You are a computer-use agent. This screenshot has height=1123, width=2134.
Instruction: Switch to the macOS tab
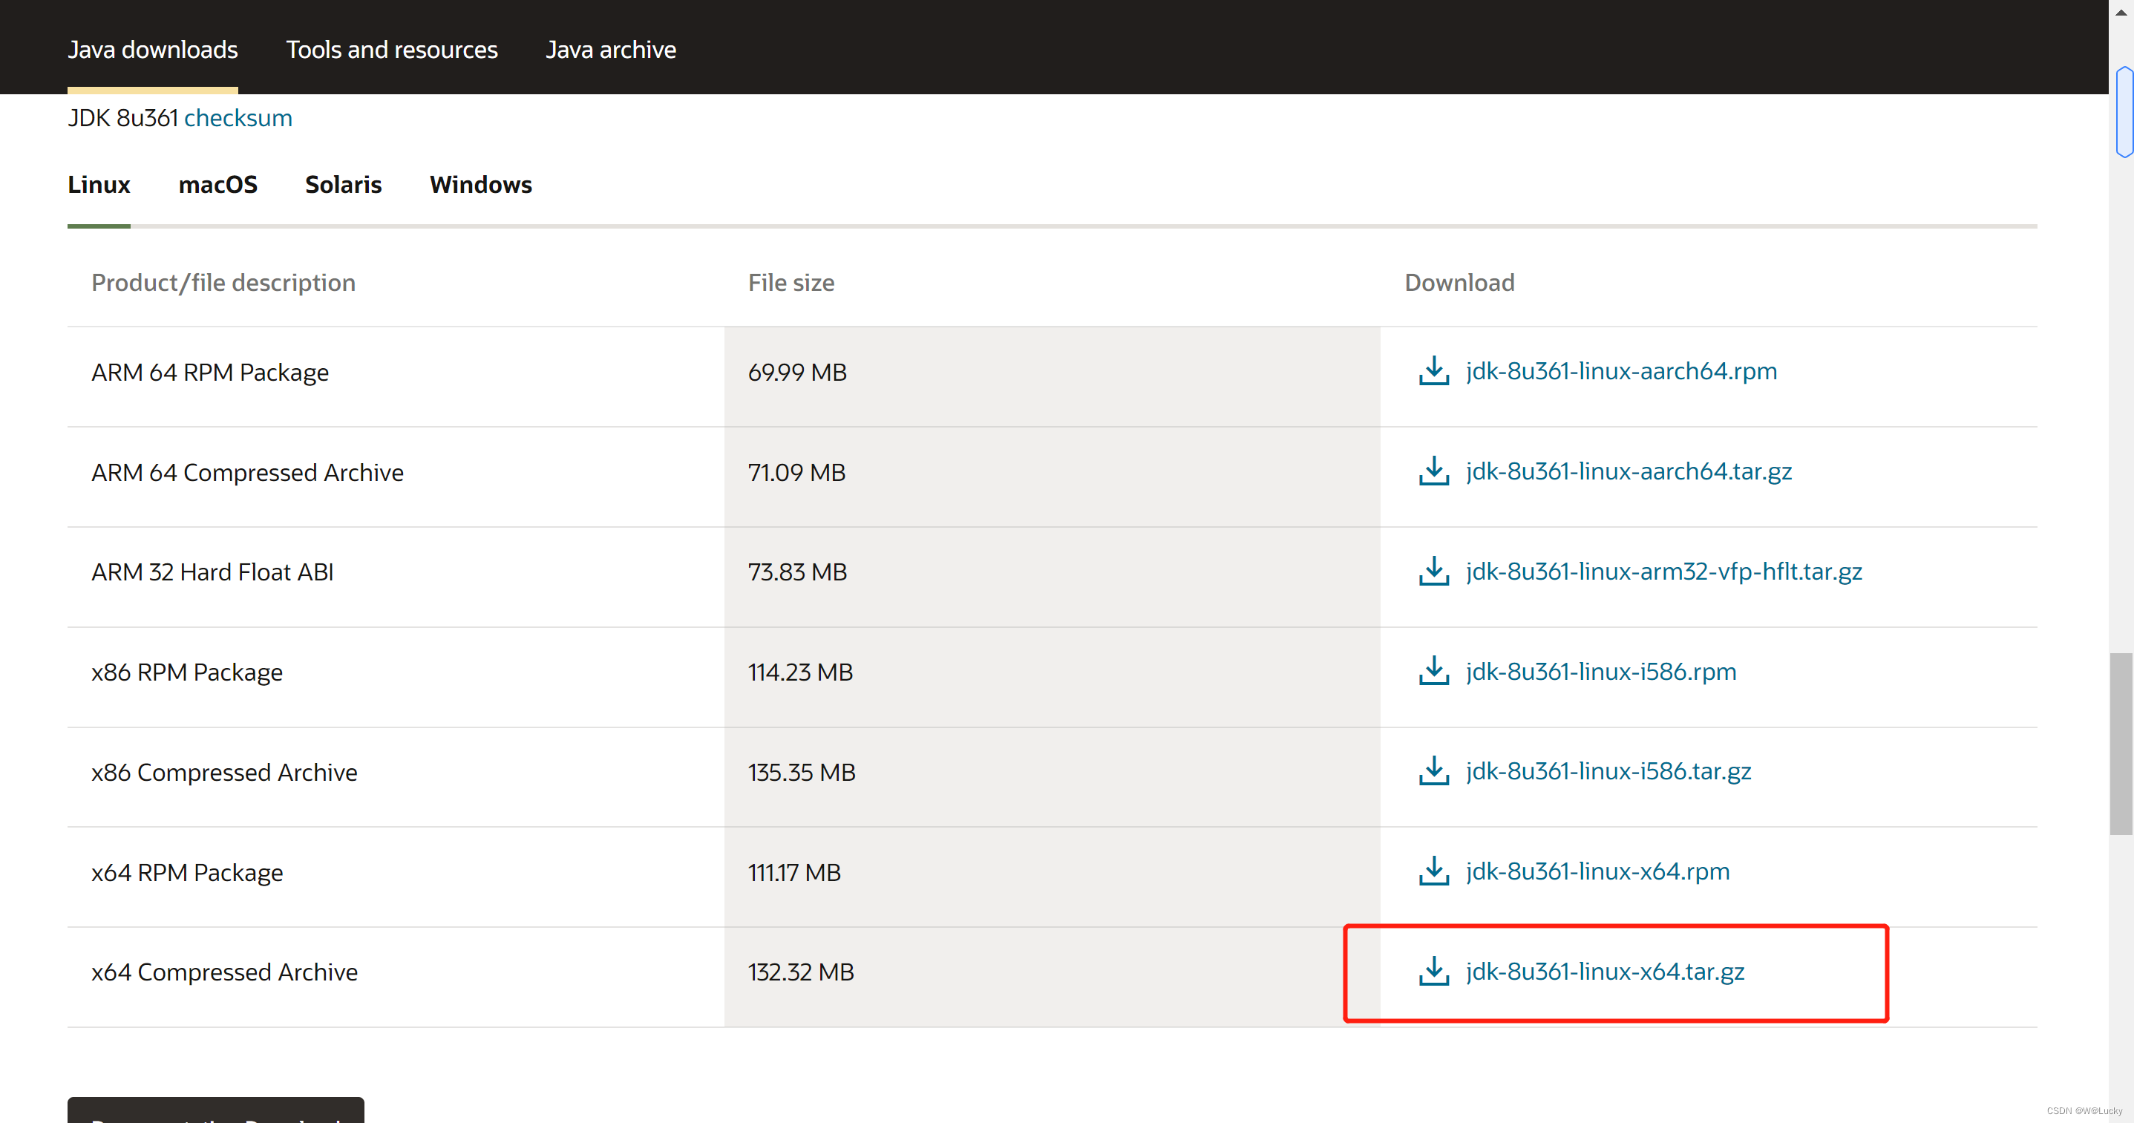[218, 185]
